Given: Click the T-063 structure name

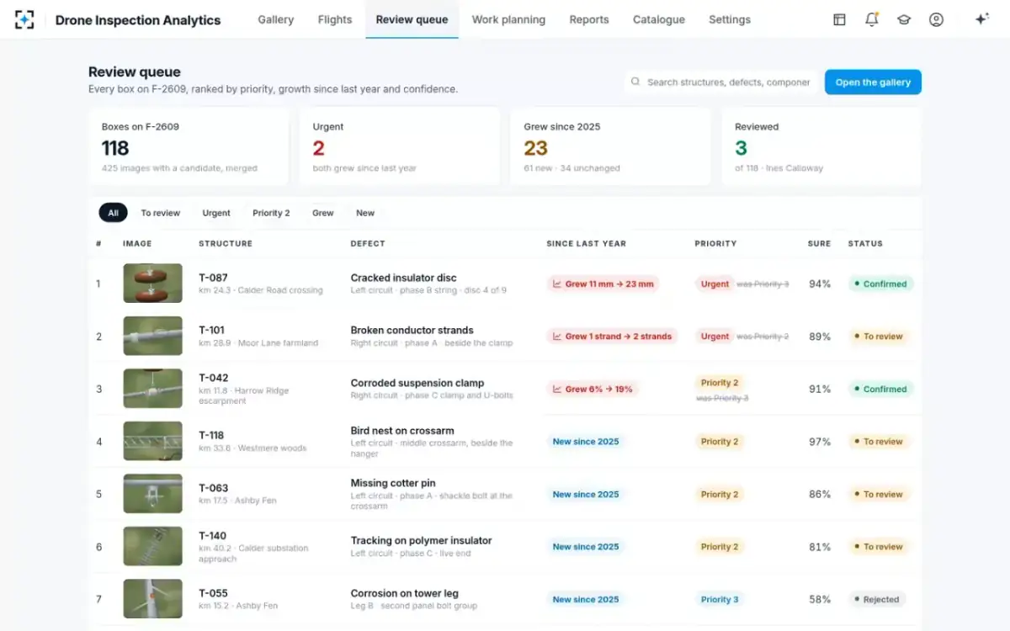Looking at the screenshot, I should pos(213,488).
